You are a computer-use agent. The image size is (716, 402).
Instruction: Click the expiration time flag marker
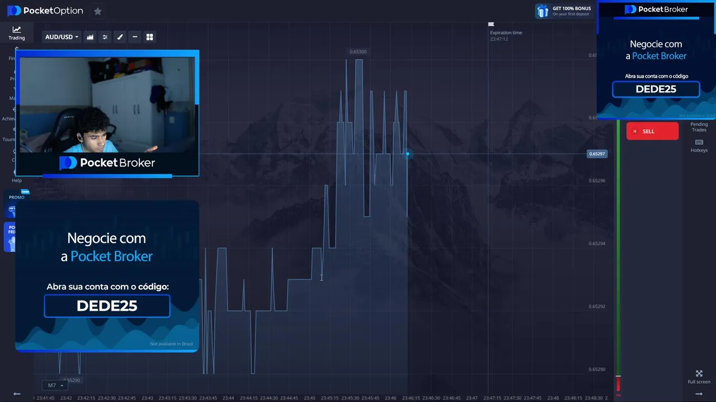click(491, 24)
